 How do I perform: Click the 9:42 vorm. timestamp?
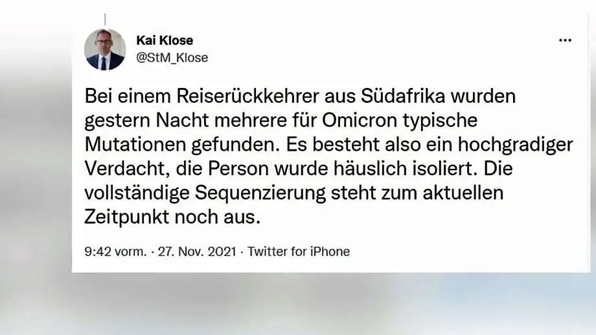(115, 252)
